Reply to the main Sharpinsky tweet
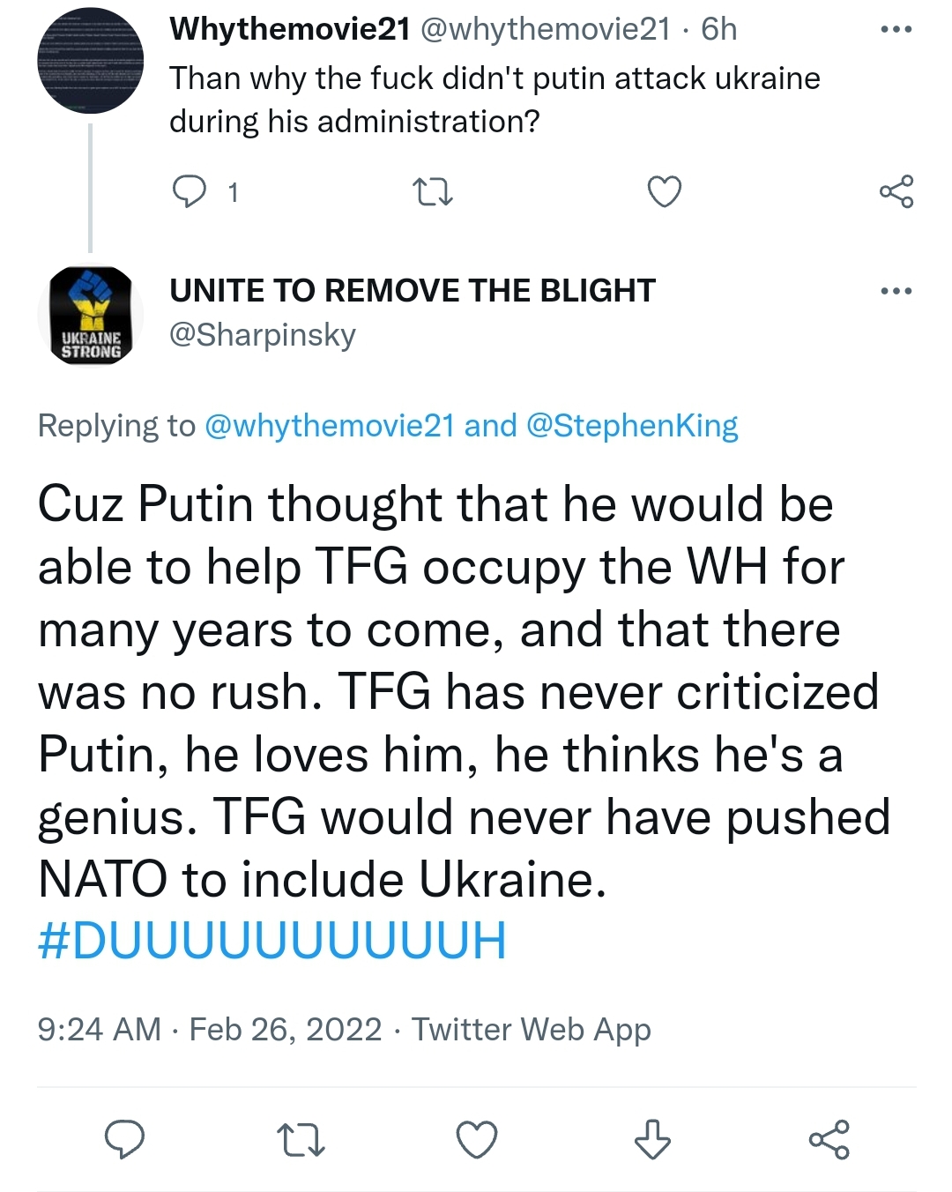 pos(124,1139)
